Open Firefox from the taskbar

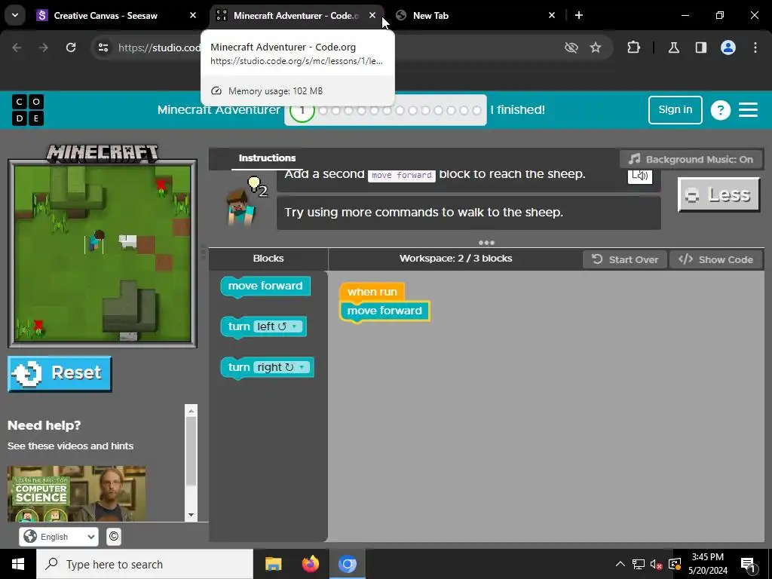pos(310,564)
